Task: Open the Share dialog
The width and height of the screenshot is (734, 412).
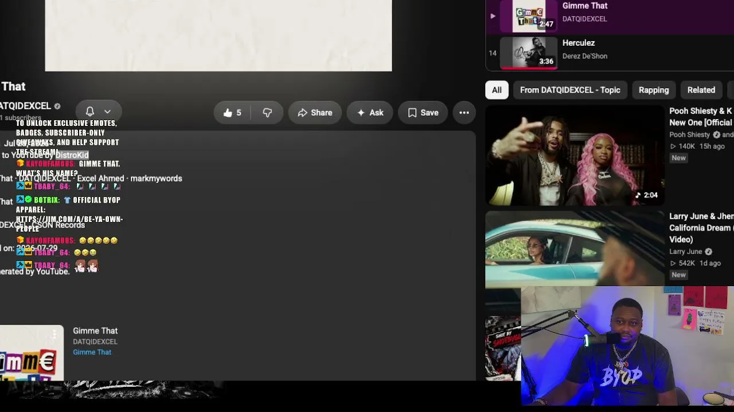Action: (x=315, y=113)
